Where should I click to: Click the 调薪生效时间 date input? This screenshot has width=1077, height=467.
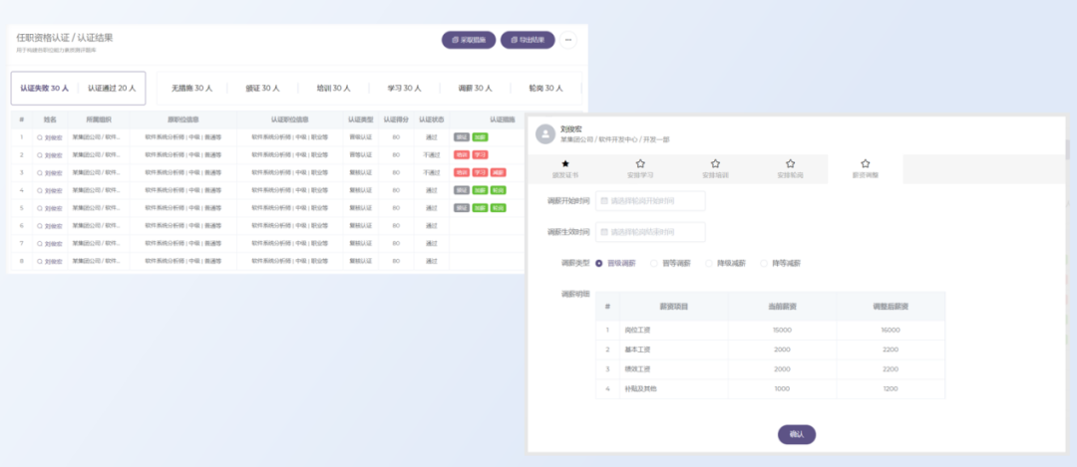[x=650, y=232]
